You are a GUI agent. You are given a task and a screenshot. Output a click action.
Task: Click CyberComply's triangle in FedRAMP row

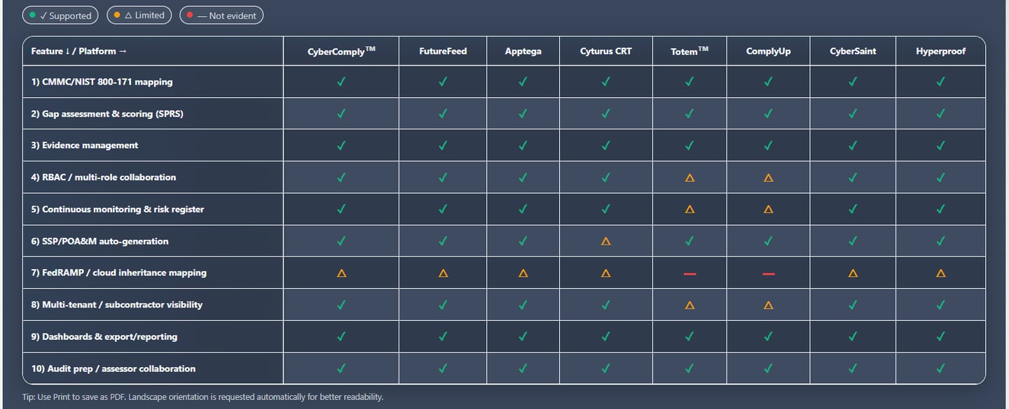(341, 273)
